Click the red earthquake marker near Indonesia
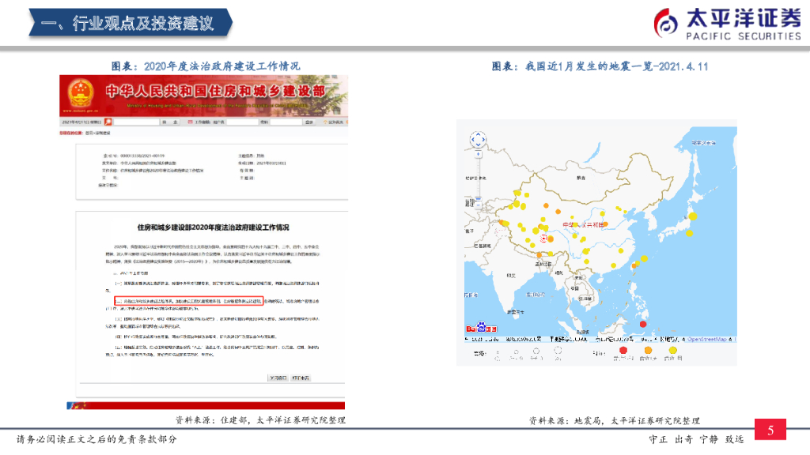The height and width of the screenshot is (455, 810). (643, 323)
